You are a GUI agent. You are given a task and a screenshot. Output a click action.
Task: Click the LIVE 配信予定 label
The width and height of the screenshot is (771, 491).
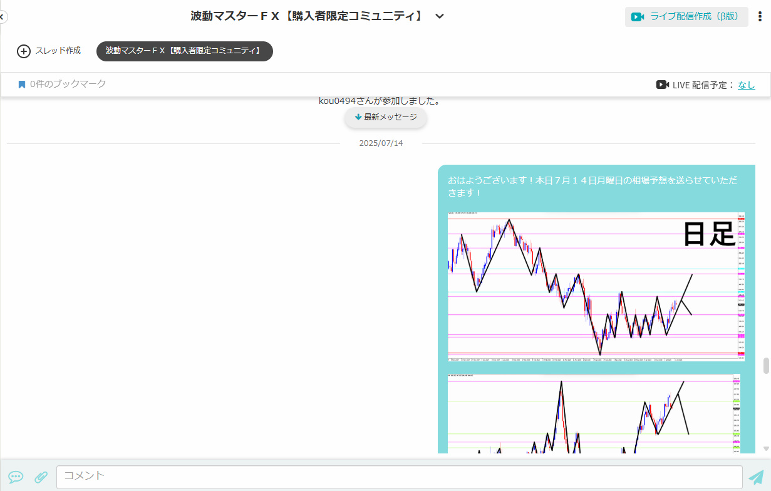click(x=703, y=85)
